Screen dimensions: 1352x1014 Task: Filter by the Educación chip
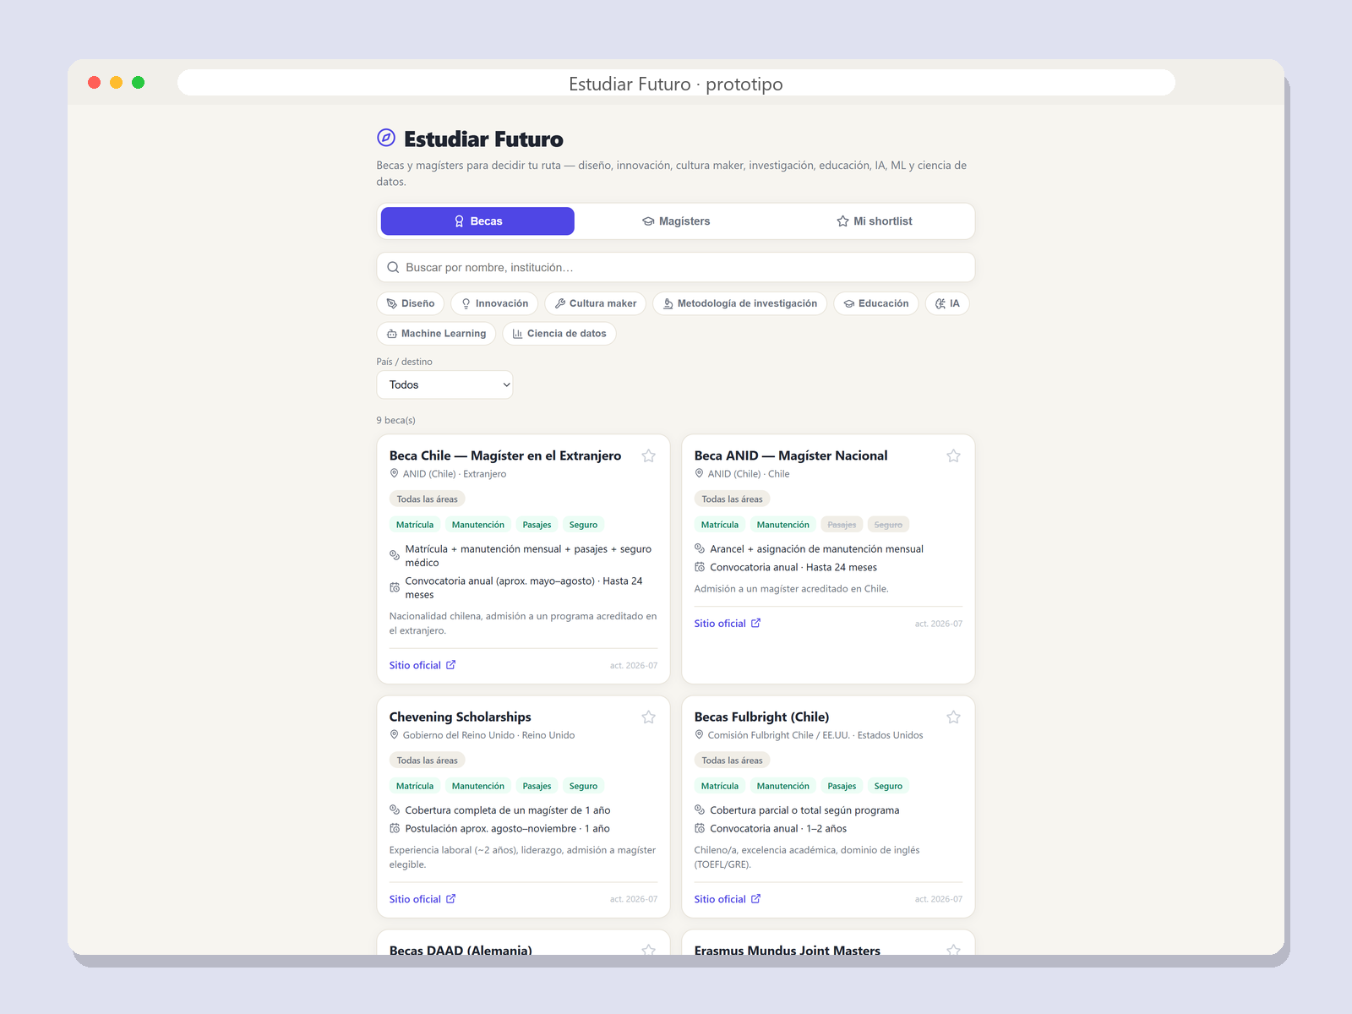pos(876,303)
